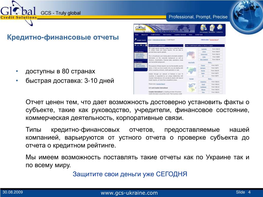The height and width of the screenshot is (197, 263).
Task: Open the Countries Serviced menu item
Action: coord(180,35)
